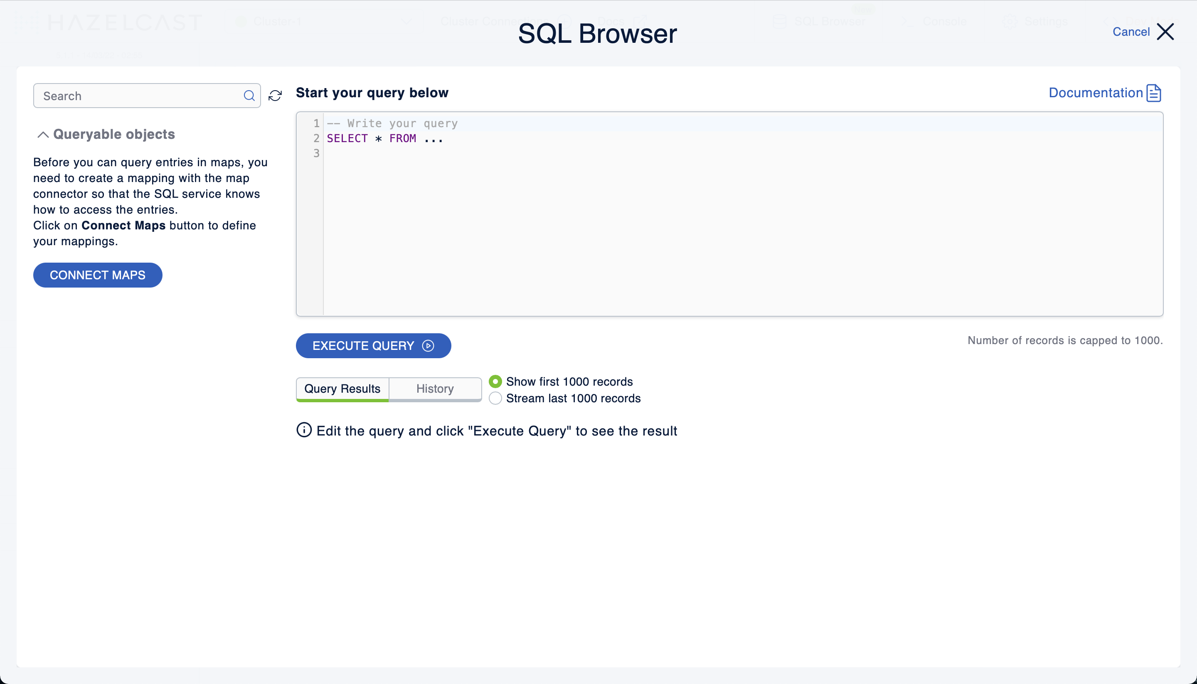Switch to the Query Results tab
Screen dimensions: 1197x684
coord(342,388)
